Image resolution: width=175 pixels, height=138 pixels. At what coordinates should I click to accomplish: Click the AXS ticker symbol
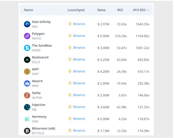tap(35, 27)
